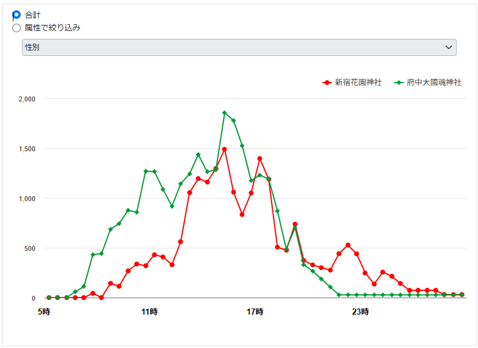Toggle 新宿花園神社 series in legend
The height and width of the screenshot is (348, 478).
tap(358, 83)
